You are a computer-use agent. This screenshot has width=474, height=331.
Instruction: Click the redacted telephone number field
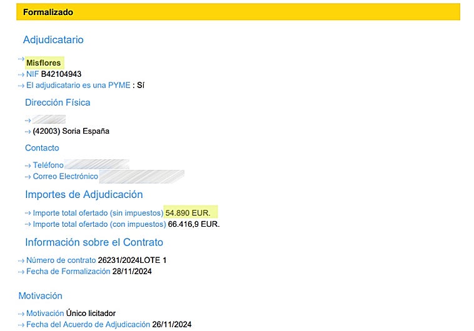[x=97, y=164]
